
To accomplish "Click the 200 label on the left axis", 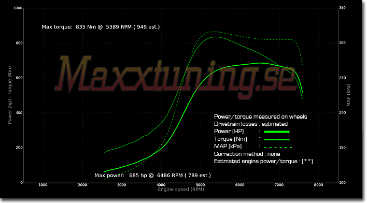I will 19,148.
